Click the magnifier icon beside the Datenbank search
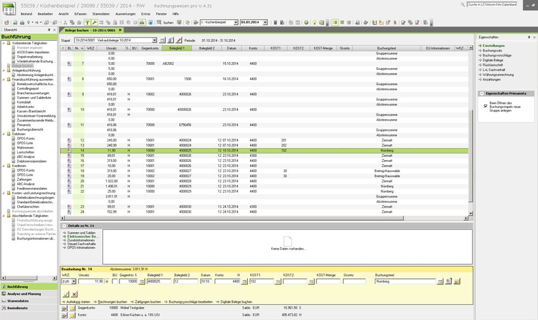538x320 pixels. [x=462, y=4]
